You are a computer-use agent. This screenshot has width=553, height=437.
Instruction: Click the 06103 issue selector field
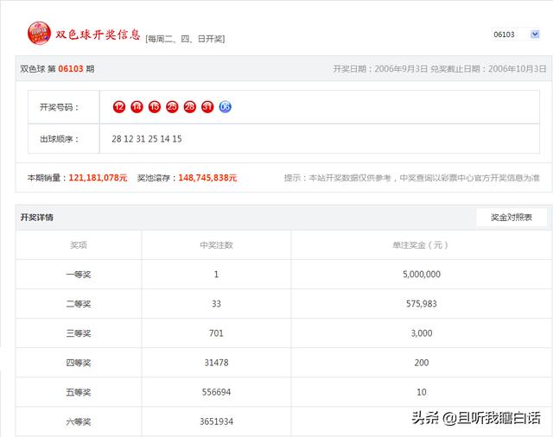pos(516,35)
